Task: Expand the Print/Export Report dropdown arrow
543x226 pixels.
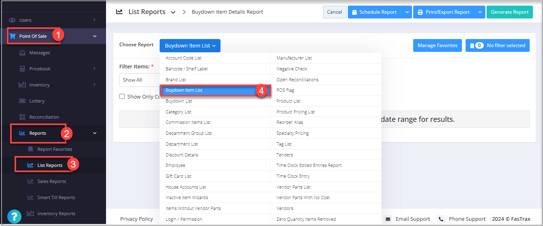Action: (480, 12)
